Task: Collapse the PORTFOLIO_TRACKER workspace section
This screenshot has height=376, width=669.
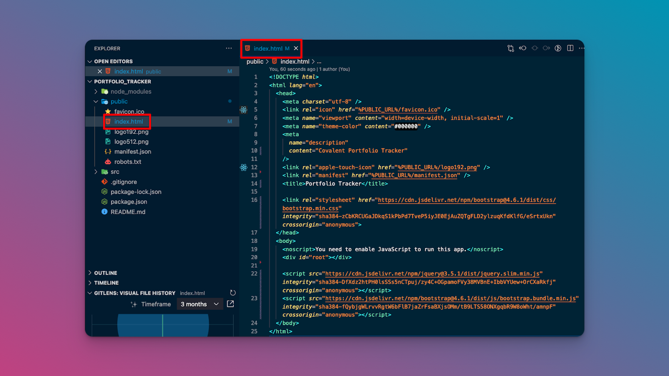Action: click(90, 81)
